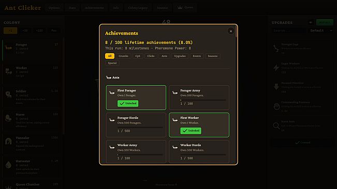337x189 pixels.
Task: Toggle the eye visibility button in Upgrades panel
Action: point(311,22)
